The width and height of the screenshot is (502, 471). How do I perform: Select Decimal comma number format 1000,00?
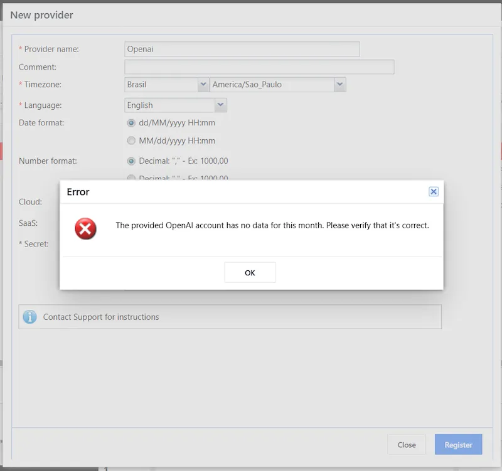coord(131,161)
